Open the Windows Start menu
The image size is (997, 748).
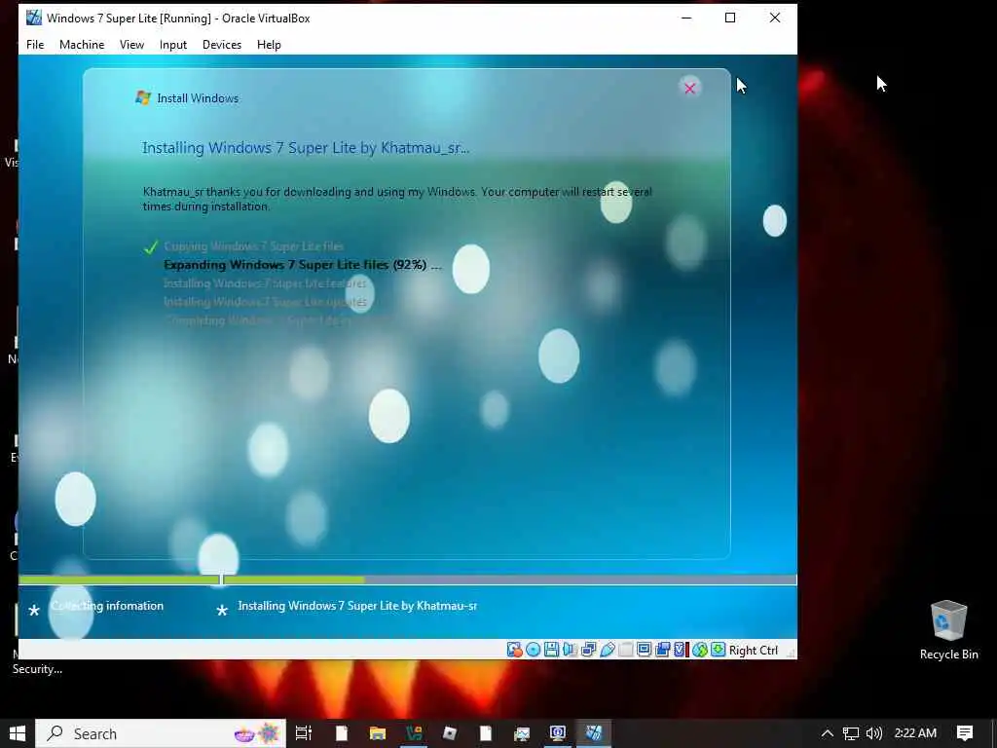coord(18,733)
